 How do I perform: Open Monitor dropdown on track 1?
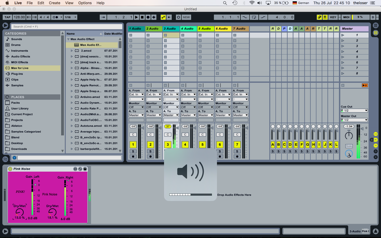point(136,107)
